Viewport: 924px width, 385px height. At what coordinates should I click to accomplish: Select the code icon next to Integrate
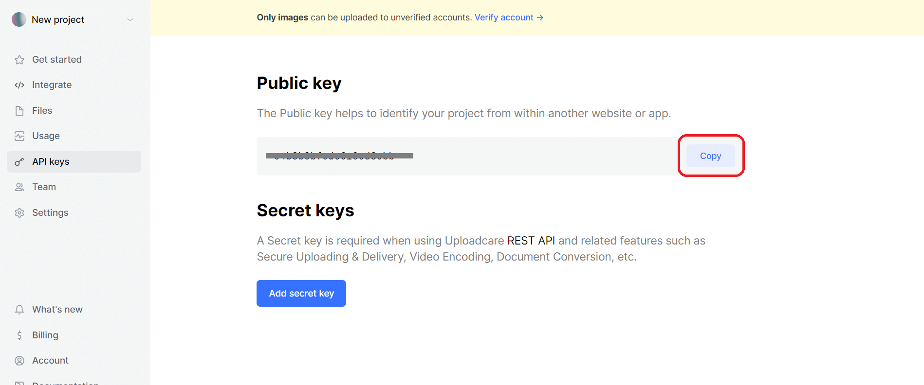(x=19, y=85)
